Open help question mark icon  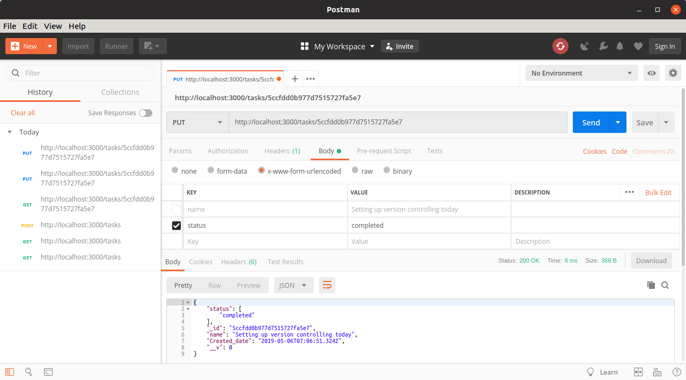click(x=676, y=371)
